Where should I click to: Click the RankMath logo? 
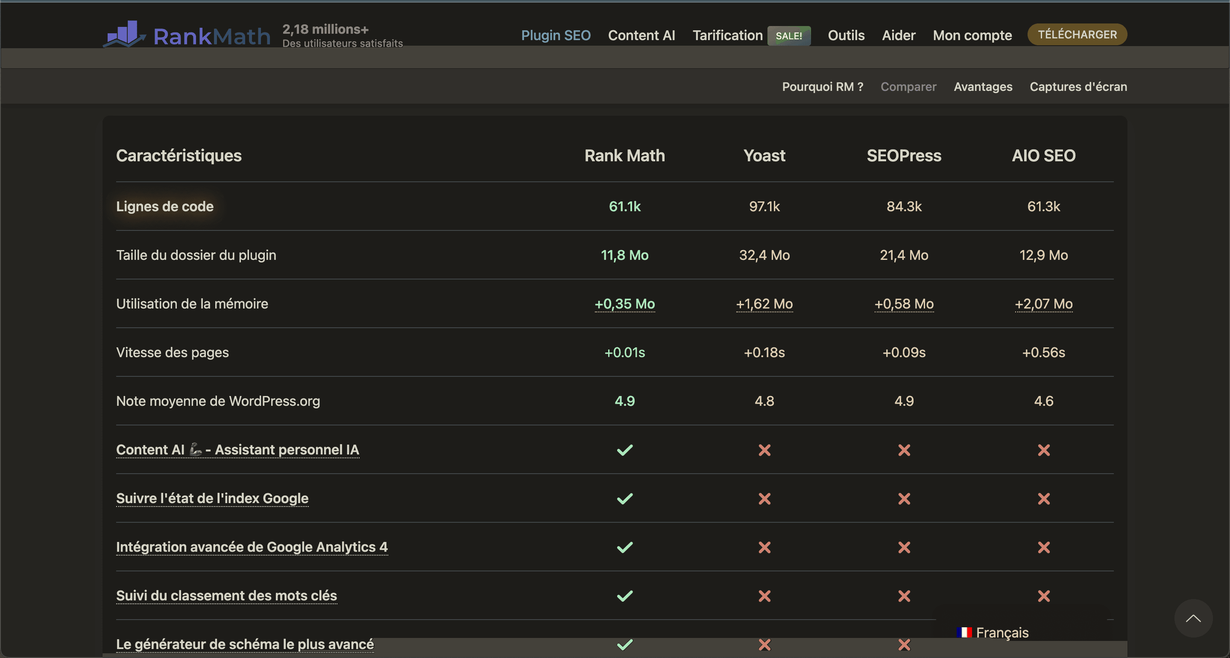(187, 35)
